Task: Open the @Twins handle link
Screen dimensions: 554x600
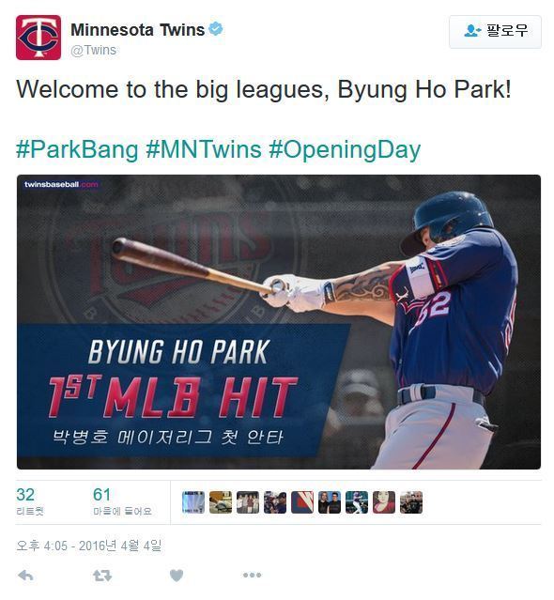Action: point(93,50)
